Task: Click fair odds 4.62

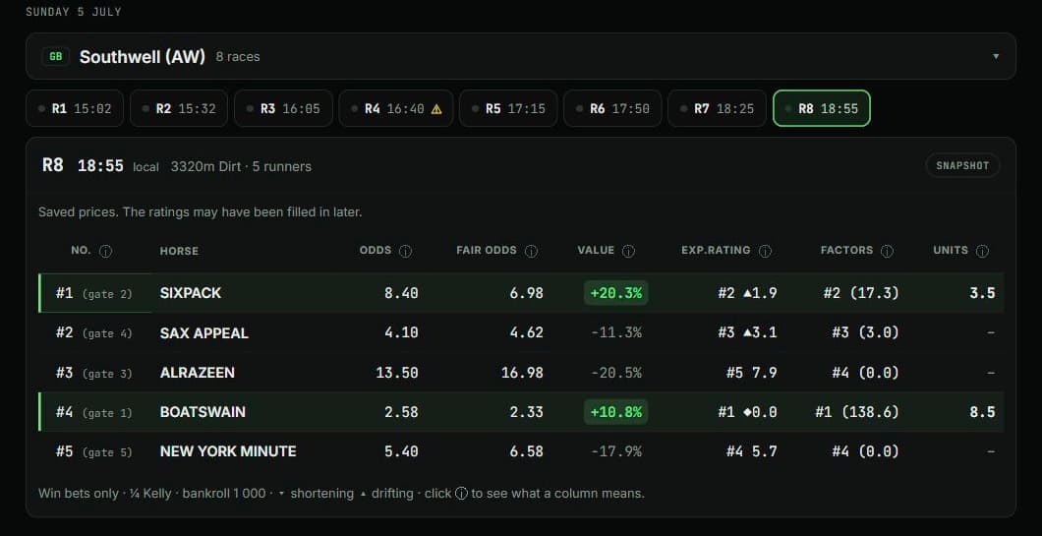Action: tap(526, 332)
